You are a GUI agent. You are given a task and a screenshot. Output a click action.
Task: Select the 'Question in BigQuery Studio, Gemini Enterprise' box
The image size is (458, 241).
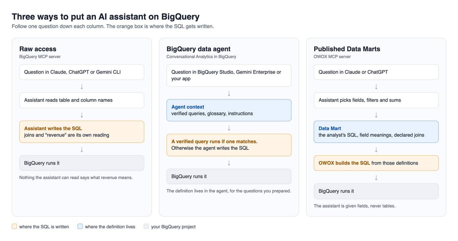[x=229, y=76]
